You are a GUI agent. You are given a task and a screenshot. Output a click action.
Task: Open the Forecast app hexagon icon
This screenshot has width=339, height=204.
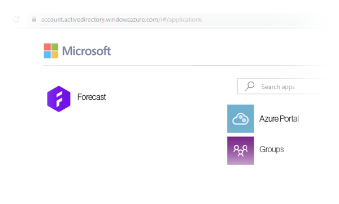point(59,99)
